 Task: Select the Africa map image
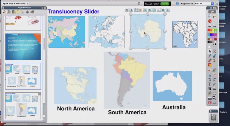pyautogui.click(x=185, y=34)
